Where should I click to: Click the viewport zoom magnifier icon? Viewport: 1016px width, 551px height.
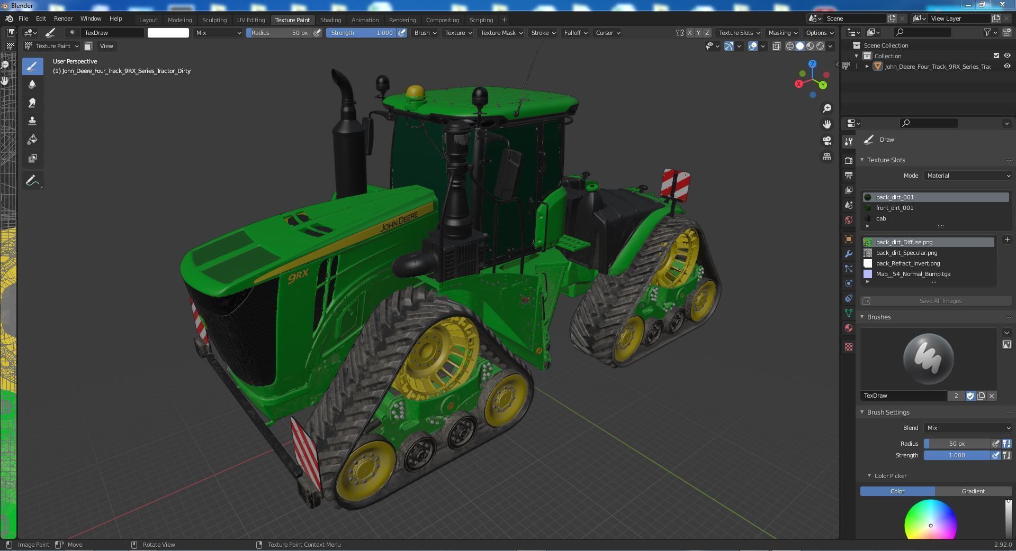(x=827, y=108)
